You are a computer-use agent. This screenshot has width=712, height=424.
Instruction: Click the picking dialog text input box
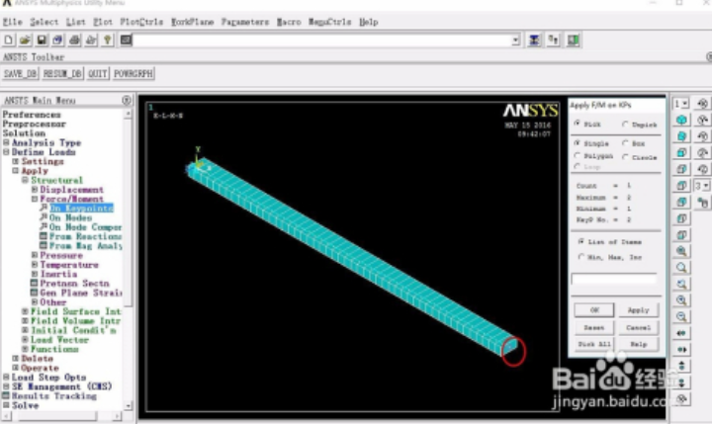(614, 279)
